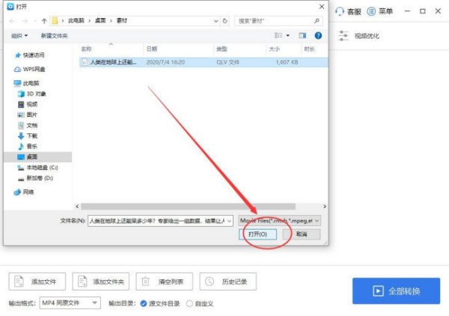Click 添加文件夹 button in converter window

click(x=101, y=282)
